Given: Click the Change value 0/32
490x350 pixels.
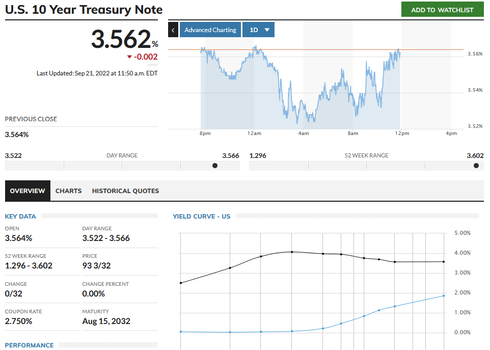Looking at the screenshot, I should pos(13,293).
